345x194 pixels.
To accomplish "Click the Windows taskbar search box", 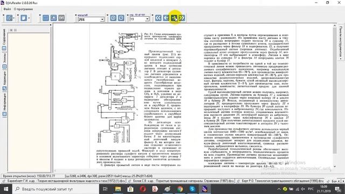I will 55,189.
